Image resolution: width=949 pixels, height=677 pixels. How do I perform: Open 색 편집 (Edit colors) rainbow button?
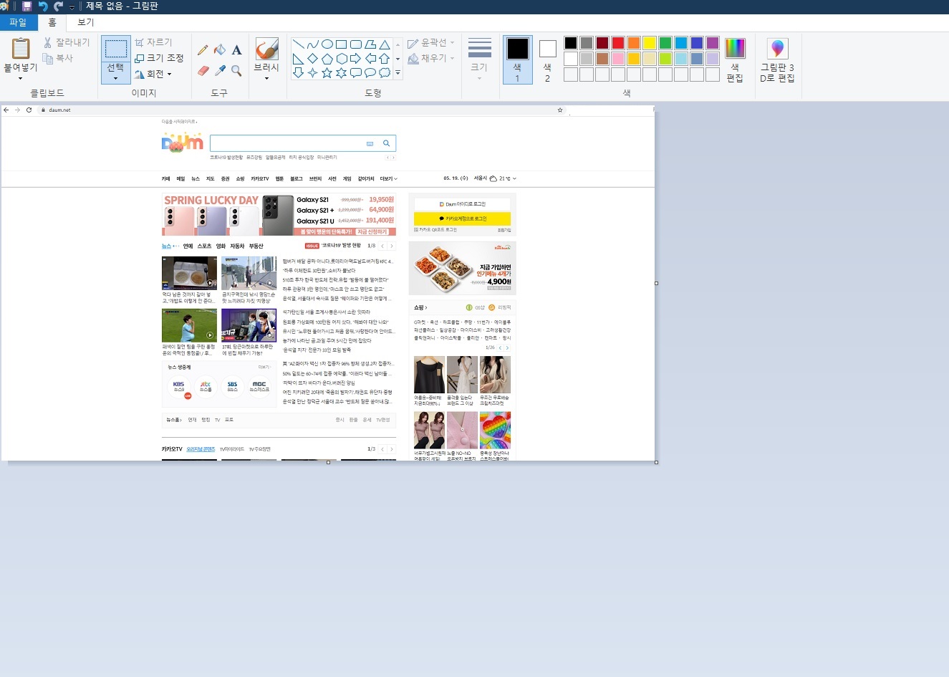(735, 59)
